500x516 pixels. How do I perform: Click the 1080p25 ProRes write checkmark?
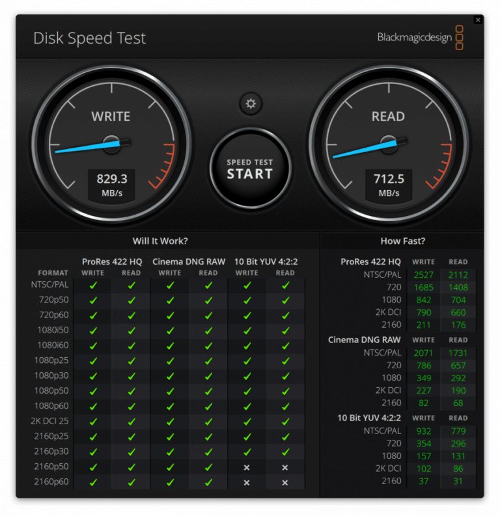(93, 361)
